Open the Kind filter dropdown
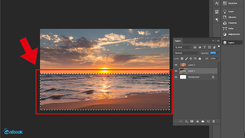Screen dimensions: 245x138 [183, 47]
